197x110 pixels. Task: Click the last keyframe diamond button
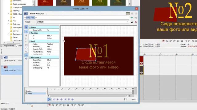point(73,99)
